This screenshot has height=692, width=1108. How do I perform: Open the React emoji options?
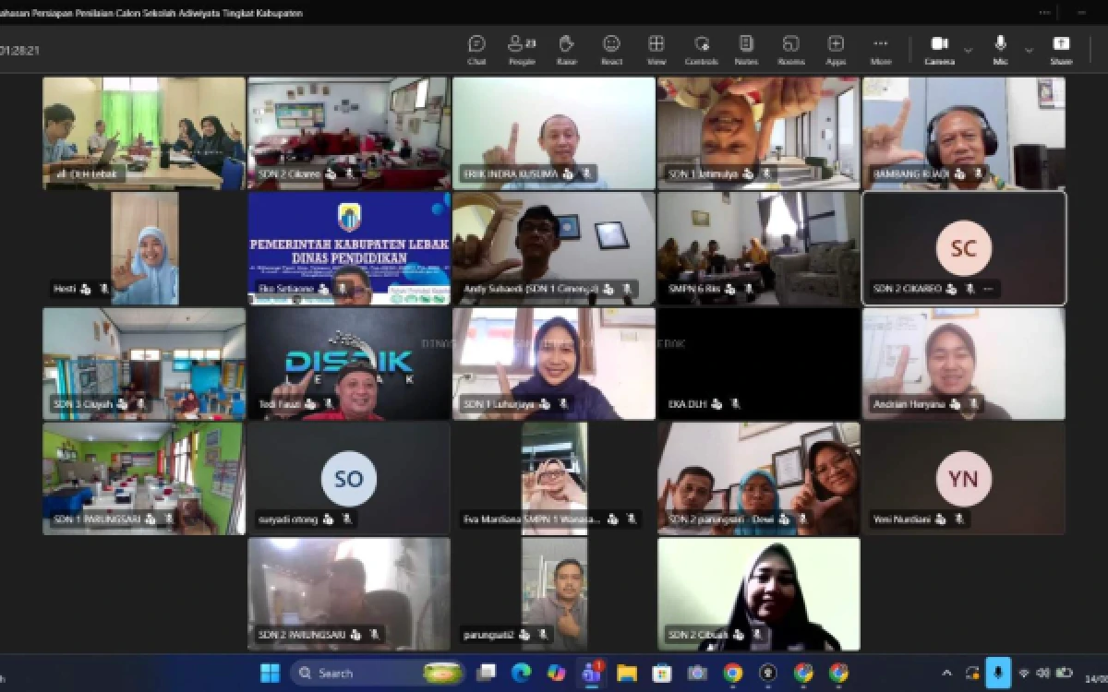point(611,50)
